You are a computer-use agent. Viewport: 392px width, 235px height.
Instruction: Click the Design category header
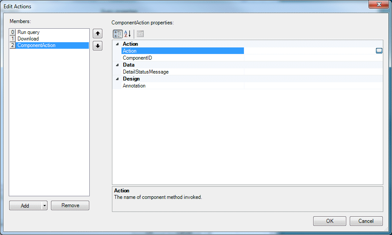[131, 79]
